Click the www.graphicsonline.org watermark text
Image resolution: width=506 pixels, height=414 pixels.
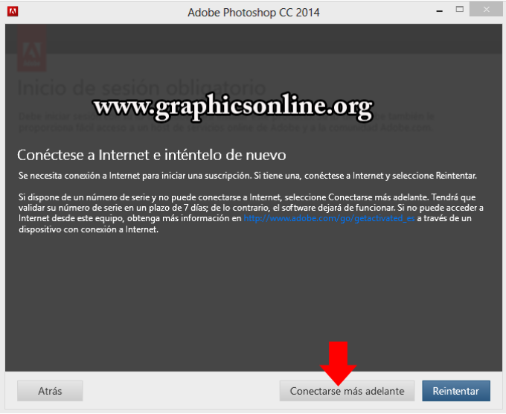point(233,107)
